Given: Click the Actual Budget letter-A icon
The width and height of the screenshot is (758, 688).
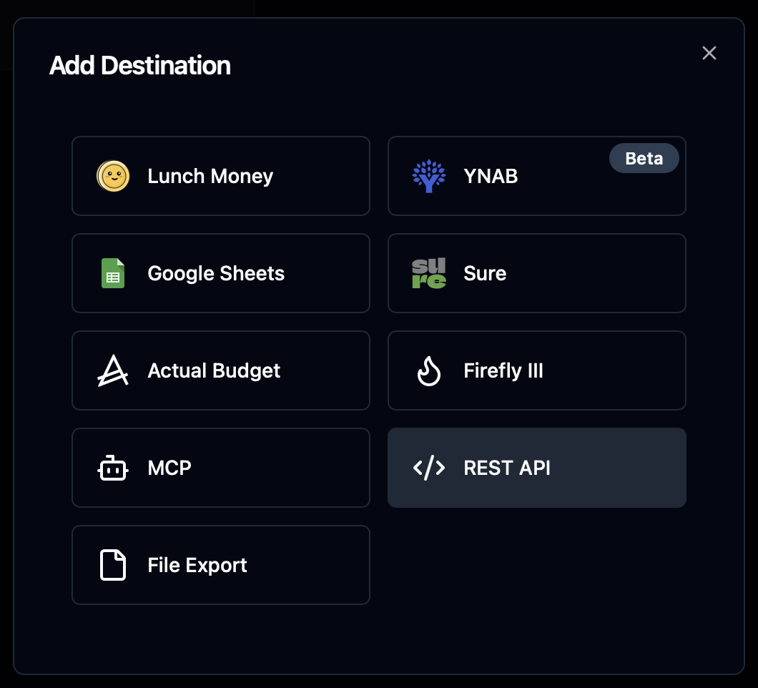Looking at the screenshot, I should [113, 371].
